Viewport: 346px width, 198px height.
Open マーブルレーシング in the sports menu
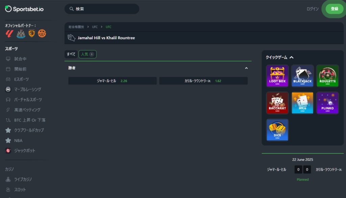[x=28, y=89]
